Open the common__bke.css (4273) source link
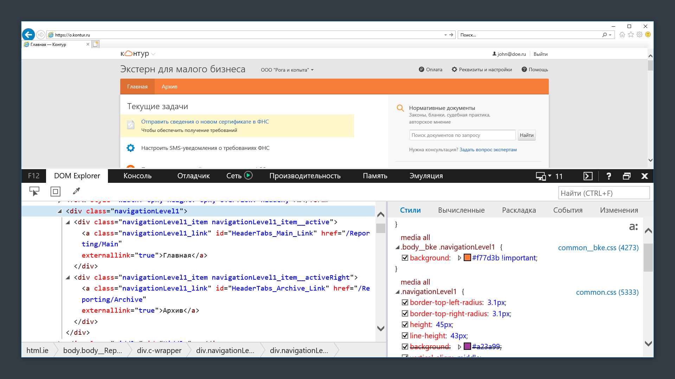Viewport: 675px width, 379px height. pos(598,248)
